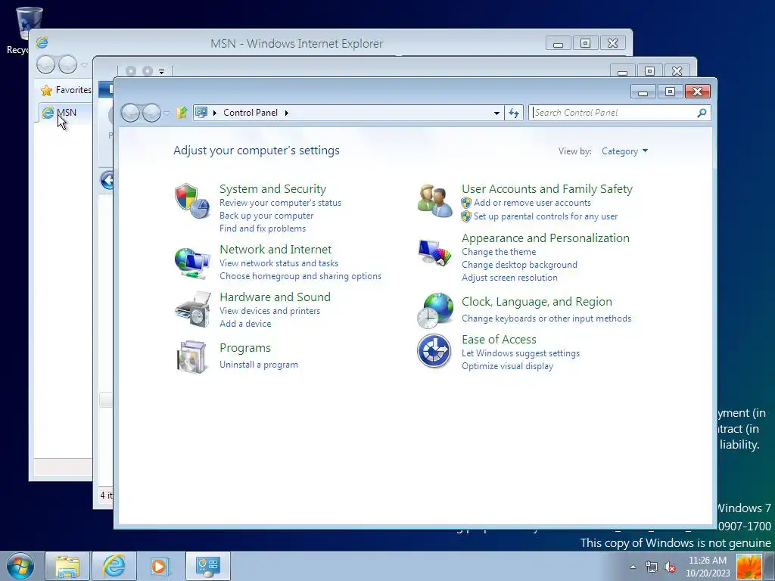This screenshot has width=775, height=581.
Task: Click Add or remove user accounts
Action: 532,203
